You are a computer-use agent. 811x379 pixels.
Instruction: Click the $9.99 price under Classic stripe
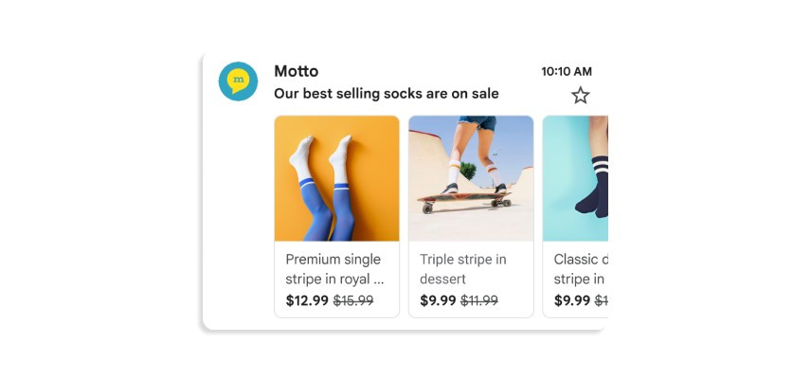[572, 301]
